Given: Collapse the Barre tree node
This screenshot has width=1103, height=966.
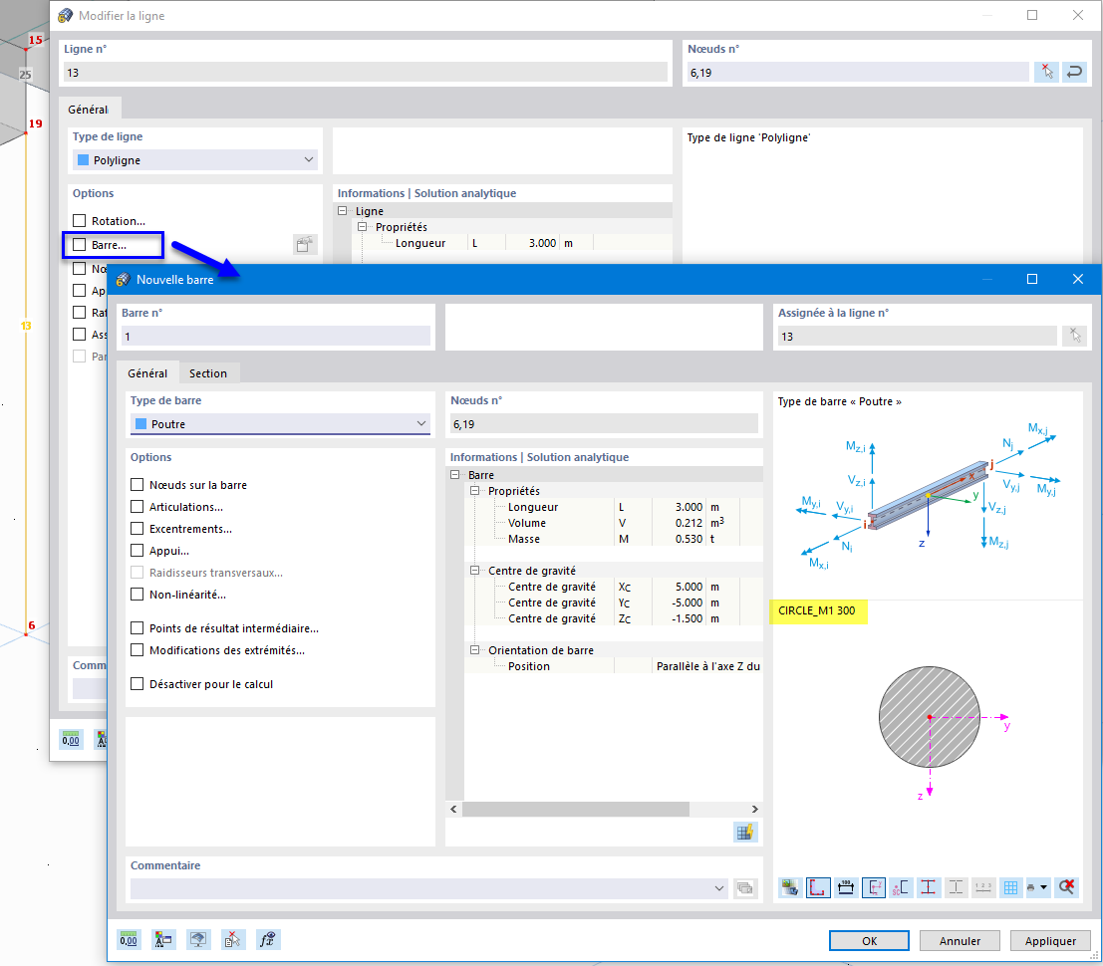Looking at the screenshot, I should [x=455, y=475].
